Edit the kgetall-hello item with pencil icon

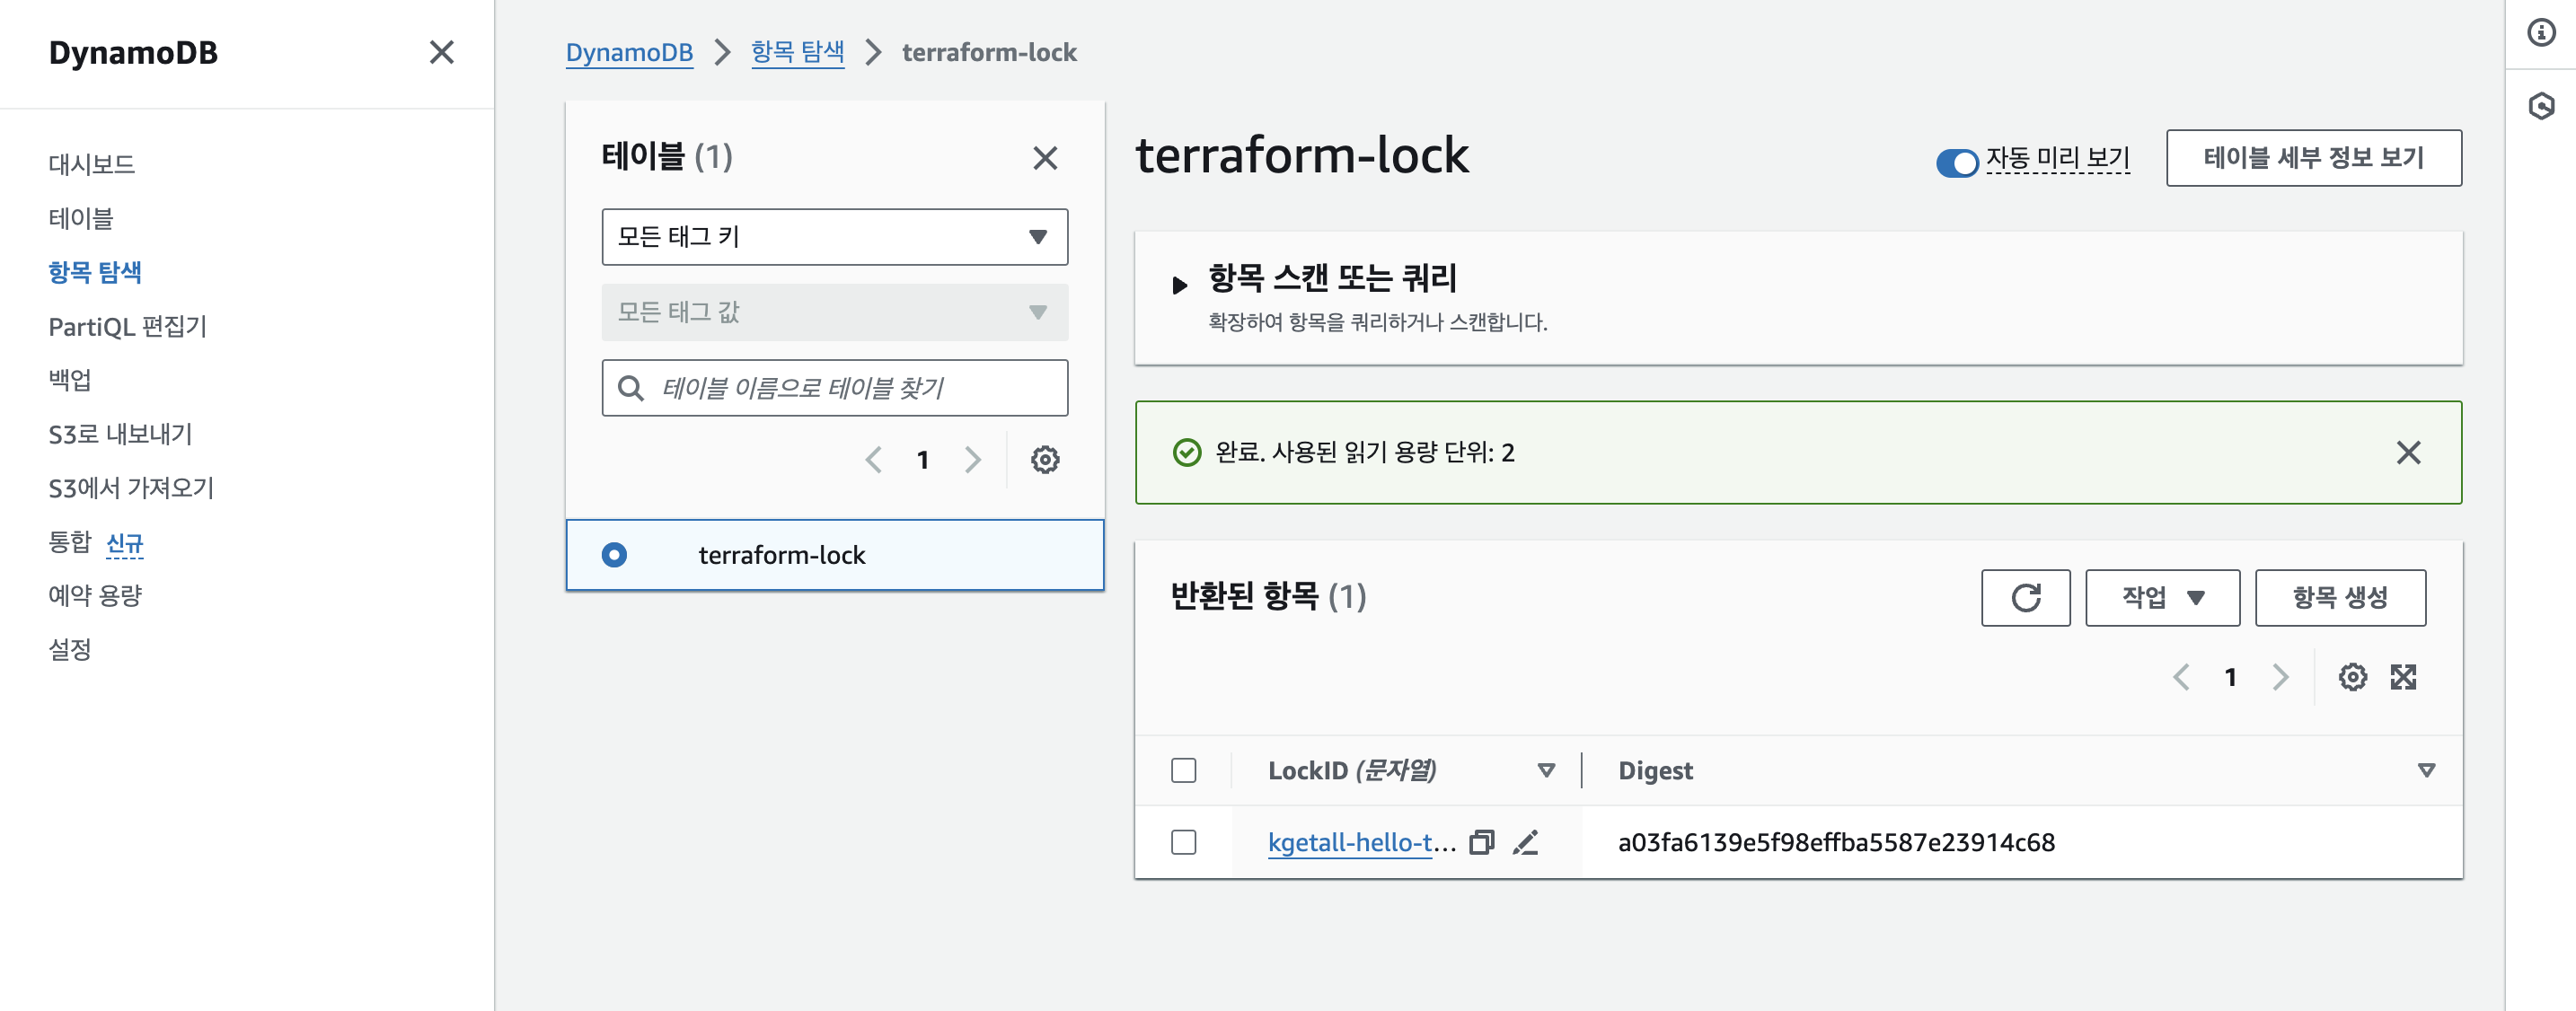(x=1525, y=842)
